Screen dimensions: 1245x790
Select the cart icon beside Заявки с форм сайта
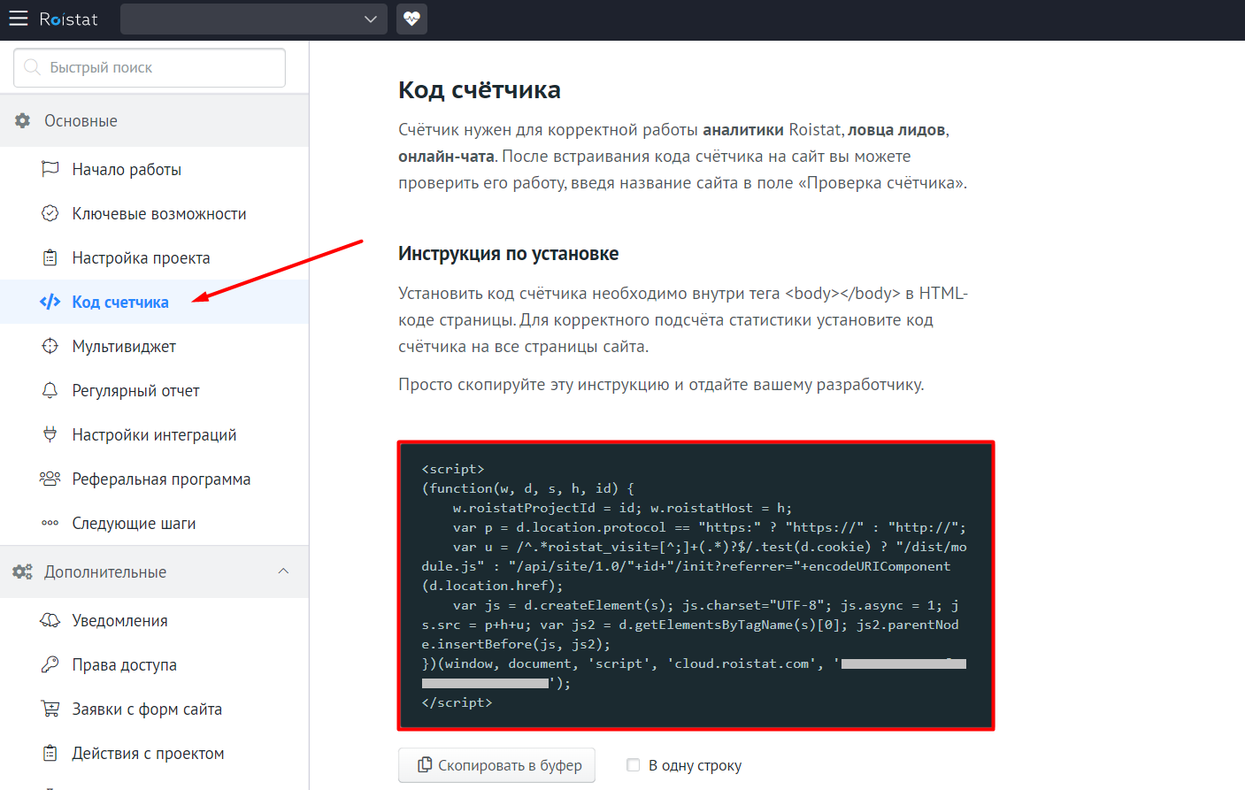(x=51, y=709)
